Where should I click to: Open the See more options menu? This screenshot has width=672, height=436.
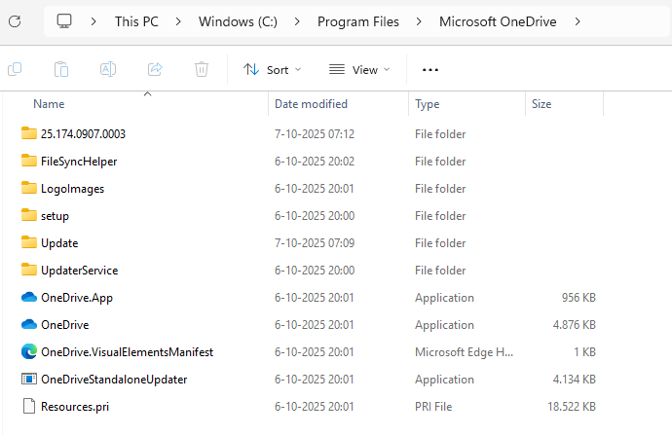coord(430,69)
